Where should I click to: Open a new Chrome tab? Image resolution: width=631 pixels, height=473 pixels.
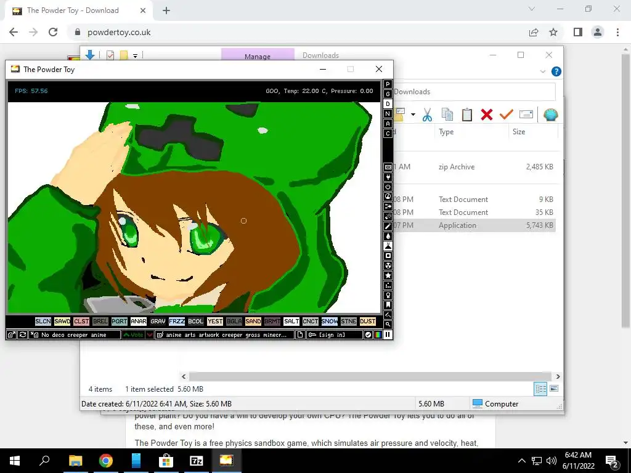[166, 10]
